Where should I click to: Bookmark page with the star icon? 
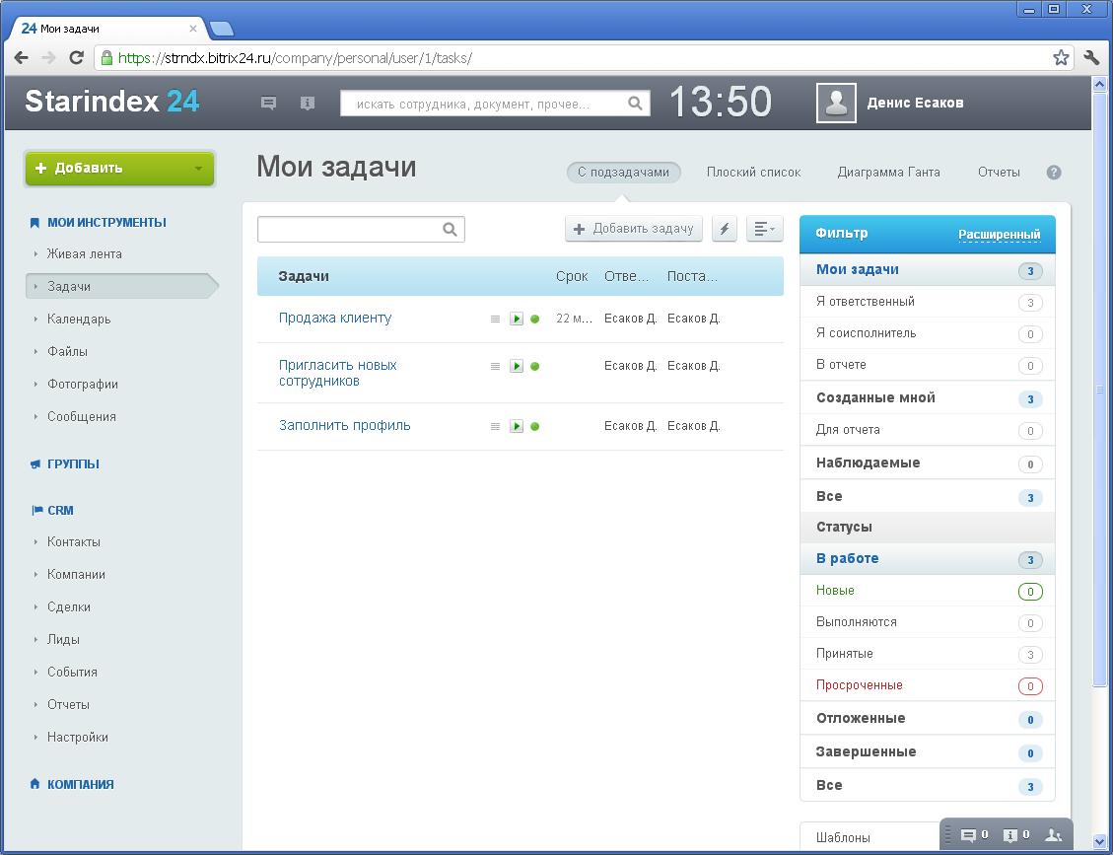(x=1061, y=57)
